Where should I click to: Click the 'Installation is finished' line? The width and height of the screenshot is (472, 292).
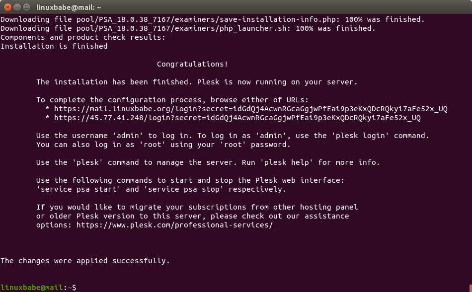(54, 46)
